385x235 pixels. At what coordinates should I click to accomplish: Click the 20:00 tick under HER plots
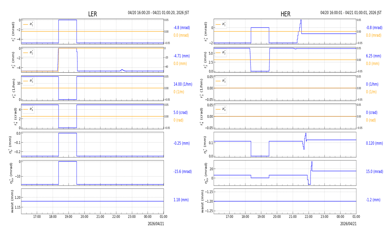click(277, 217)
